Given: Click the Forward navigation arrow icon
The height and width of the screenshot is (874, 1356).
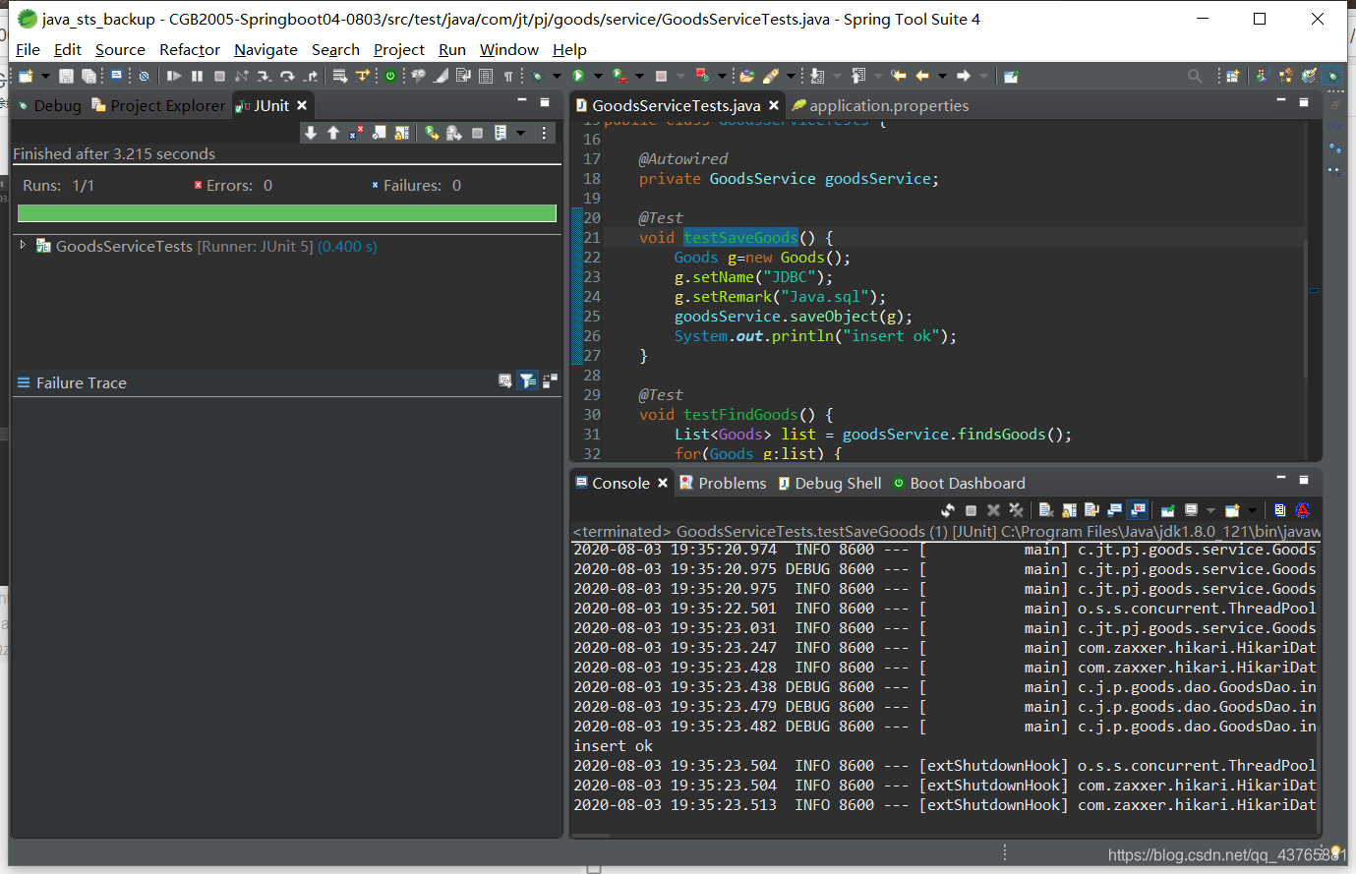Looking at the screenshot, I should pyautogui.click(x=964, y=76).
